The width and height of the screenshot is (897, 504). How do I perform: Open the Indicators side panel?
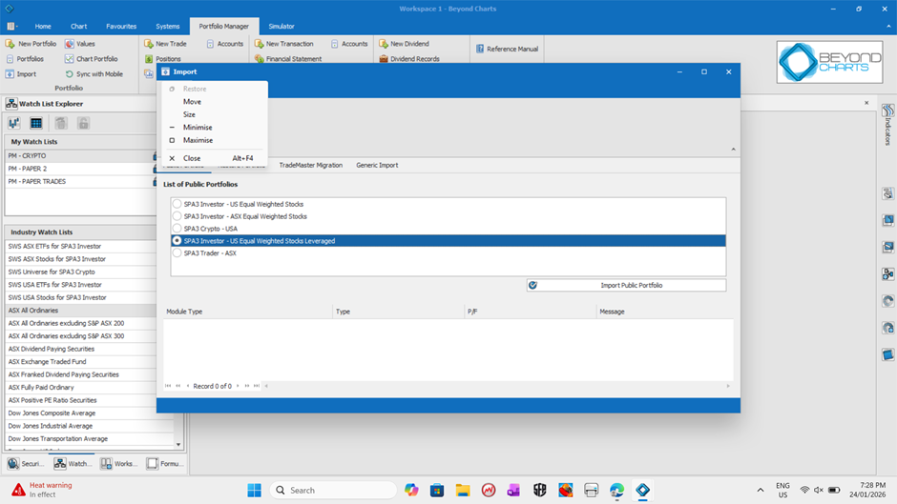[887, 125]
